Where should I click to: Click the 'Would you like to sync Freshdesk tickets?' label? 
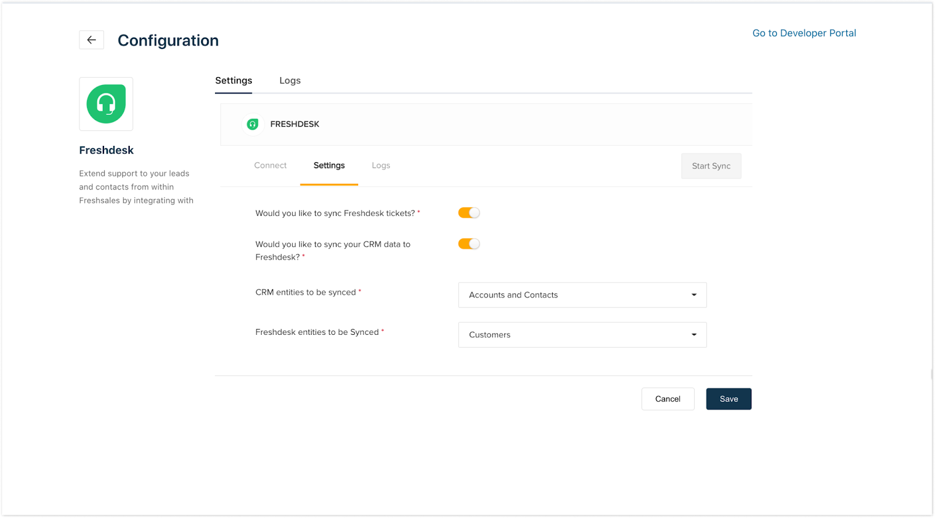tap(335, 213)
